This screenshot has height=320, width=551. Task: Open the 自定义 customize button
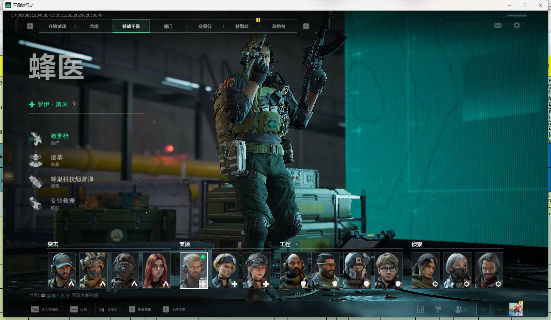click(108, 309)
